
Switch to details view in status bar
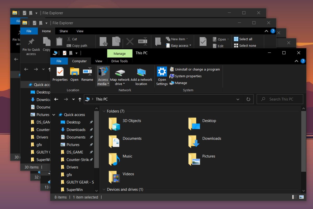click(295, 197)
